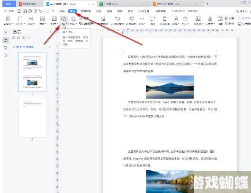The width and height of the screenshot is (251, 193).
Task: Click the search magnifier icon in left sidebar
Action: pos(5,55)
